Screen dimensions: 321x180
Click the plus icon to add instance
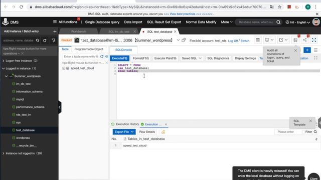[x=55, y=31]
